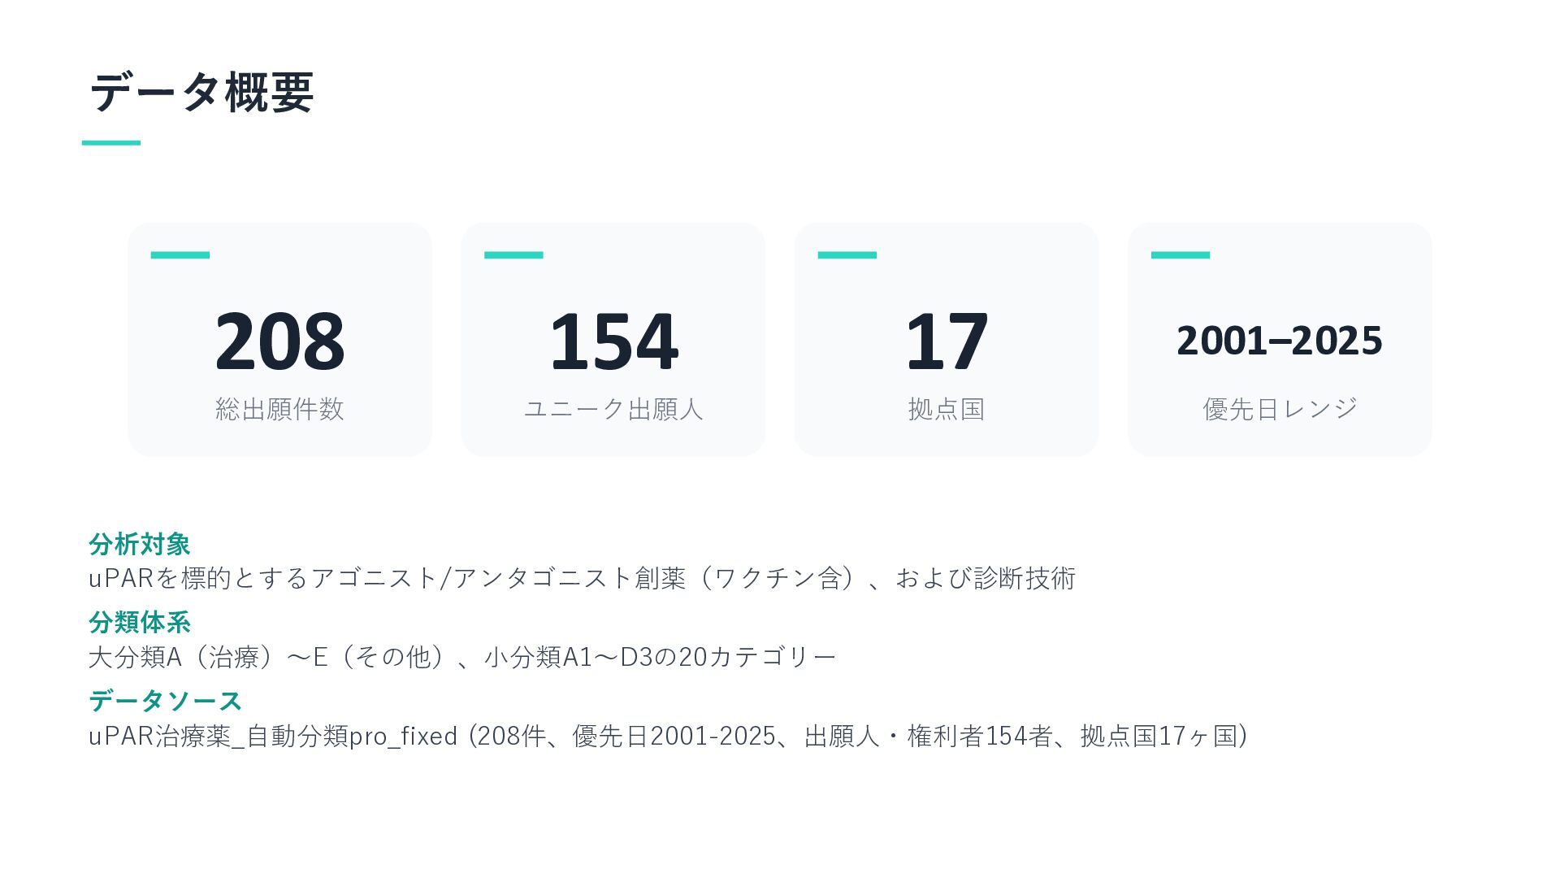Select the 分類体系 heading

(140, 623)
